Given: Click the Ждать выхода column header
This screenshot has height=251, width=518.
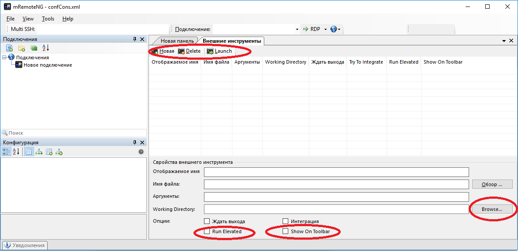Looking at the screenshot, I should pos(328,62).
